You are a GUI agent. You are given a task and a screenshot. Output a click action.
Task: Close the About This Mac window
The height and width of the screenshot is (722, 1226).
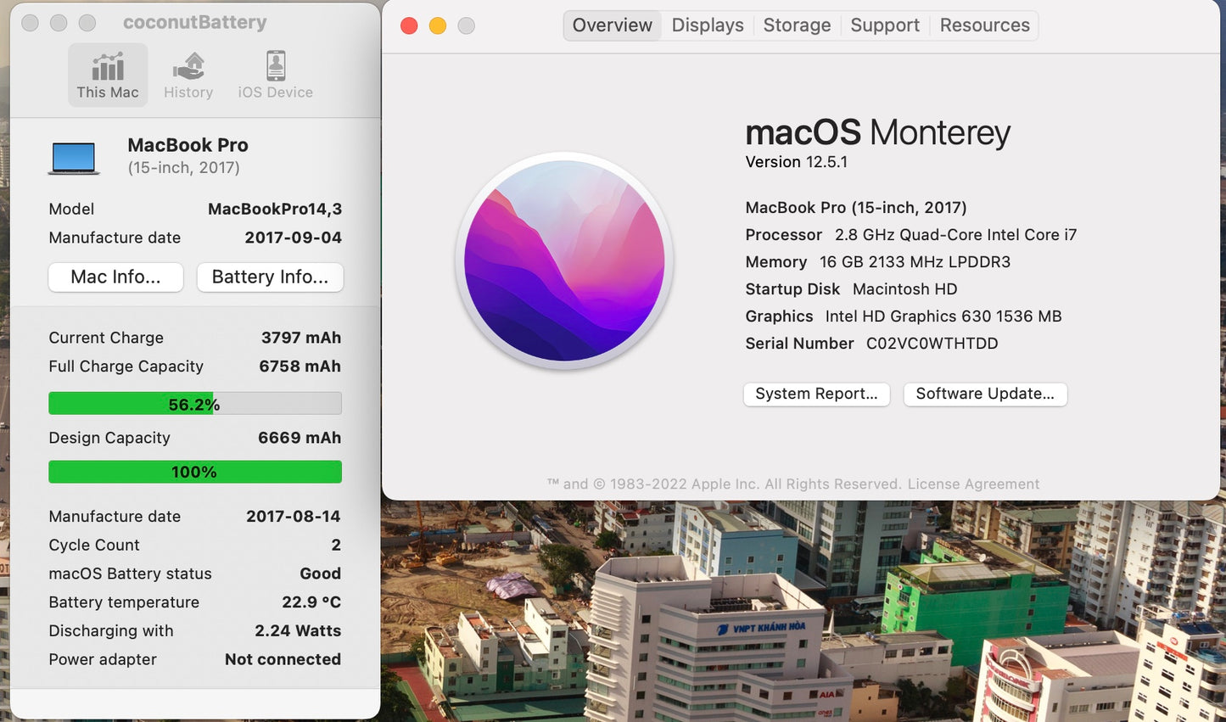point(409,25)
